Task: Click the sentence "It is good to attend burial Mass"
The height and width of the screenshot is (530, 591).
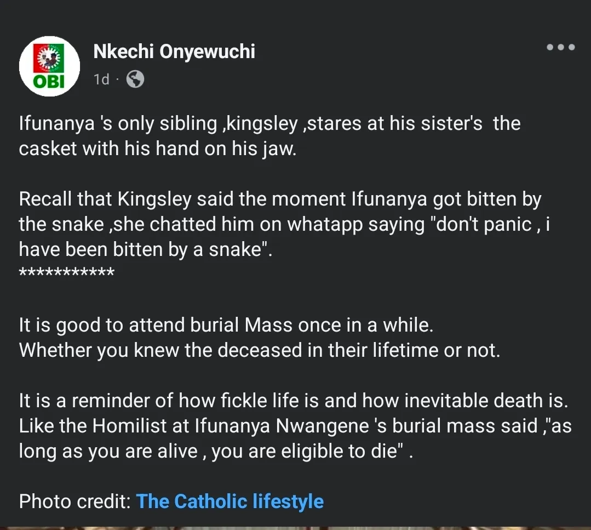Action: 226,326
